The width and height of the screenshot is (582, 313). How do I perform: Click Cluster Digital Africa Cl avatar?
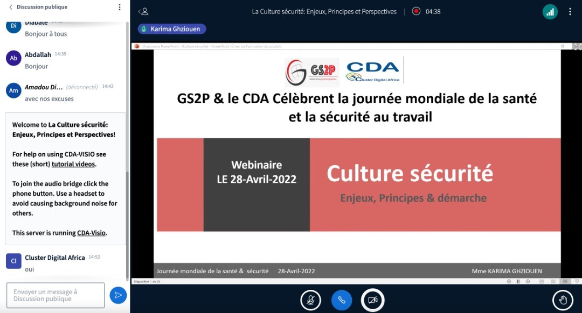pos(13,261)
